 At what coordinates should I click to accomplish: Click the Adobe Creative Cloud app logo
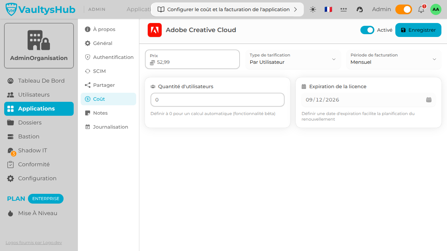point(155,30)
